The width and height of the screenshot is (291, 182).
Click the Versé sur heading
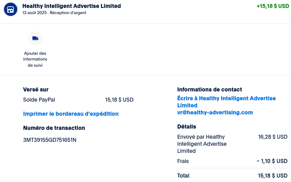36,90
